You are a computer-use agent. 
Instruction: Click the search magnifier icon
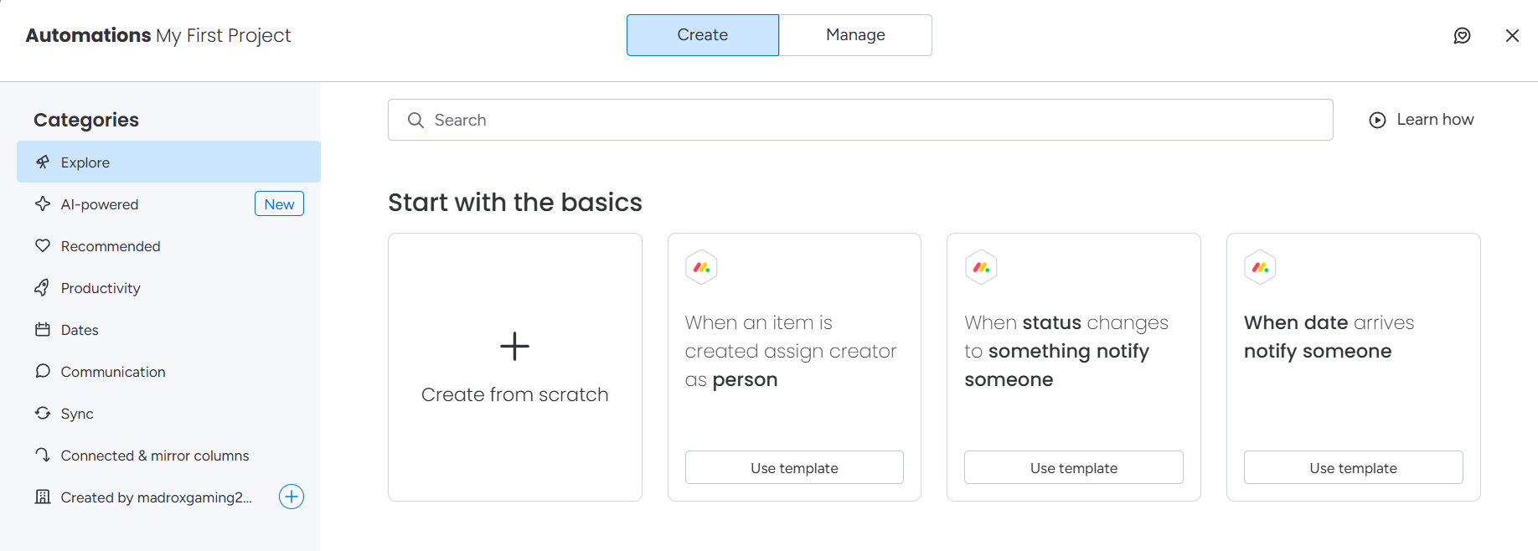415,120
